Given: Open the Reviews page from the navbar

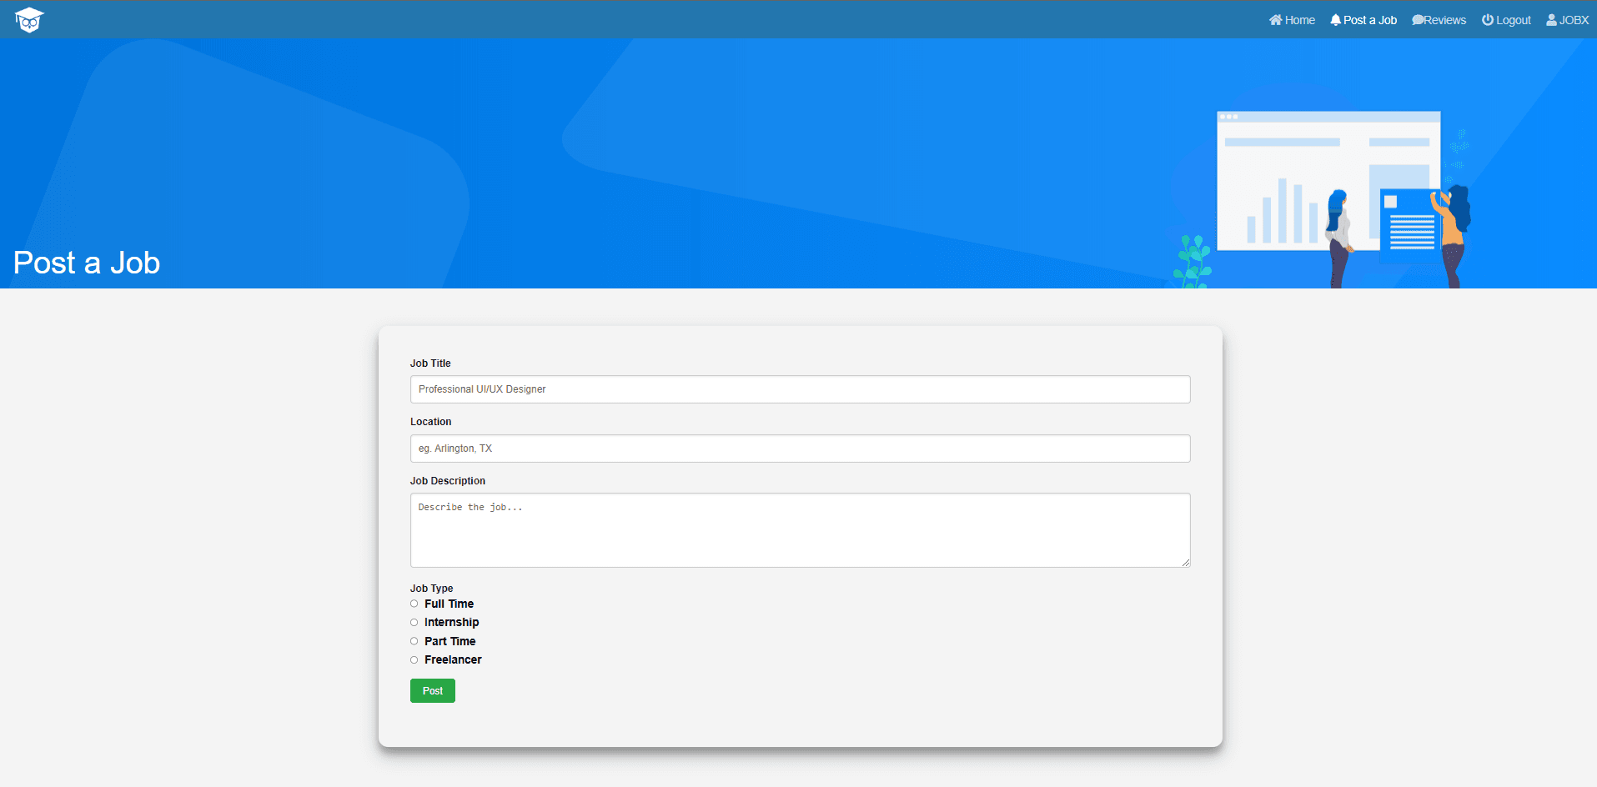Looking at the screenshot, I should [1444, 19].
